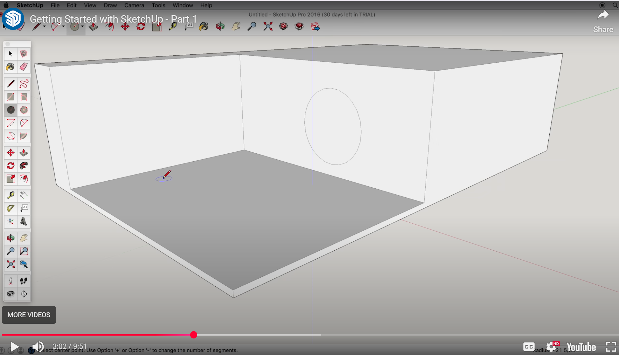Viewport: 619px width, 355px height.
Task: Pick the Pan hand tool in the left palette
Action: [24, 238]
